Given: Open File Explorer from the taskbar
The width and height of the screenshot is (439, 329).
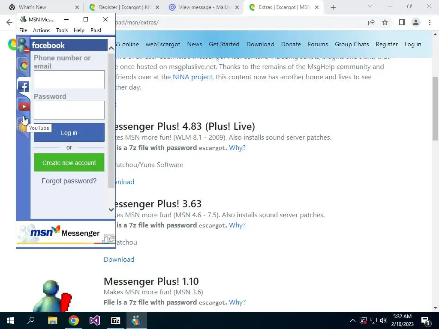Looking at the screenshot, I should click(52, 320).
